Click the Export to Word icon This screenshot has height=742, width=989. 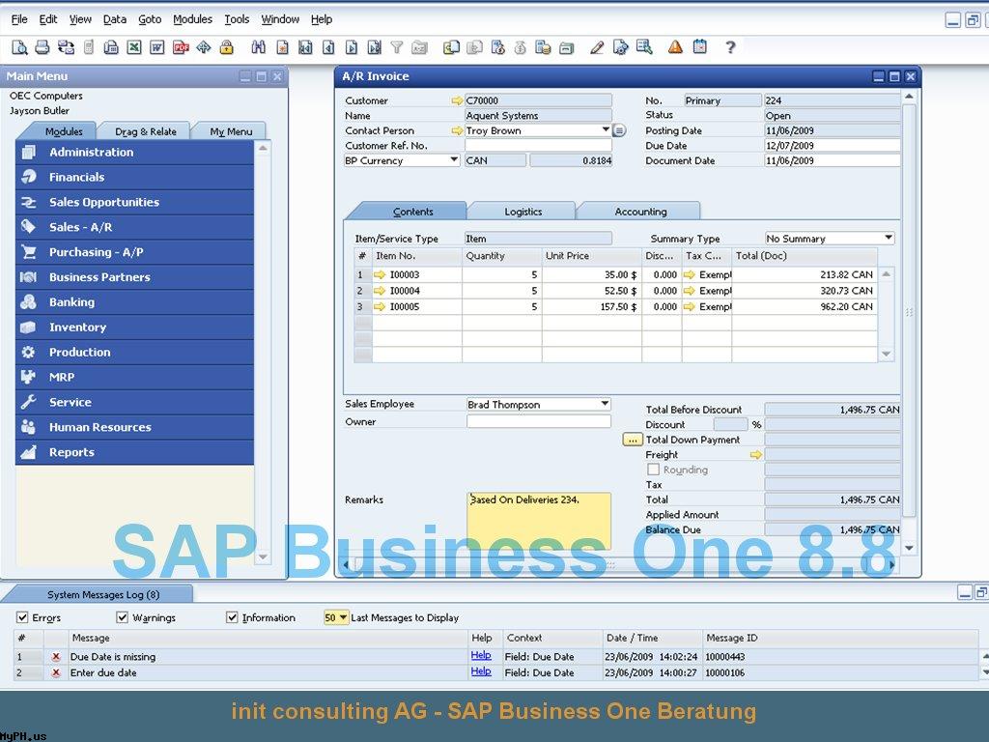tap(157, 47)
